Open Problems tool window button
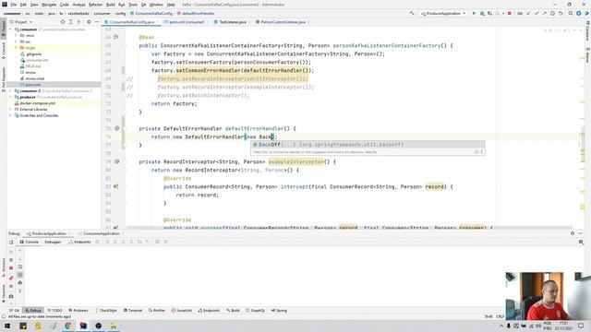The height and width of the screenshot is (332, 591). click(78, 311)
